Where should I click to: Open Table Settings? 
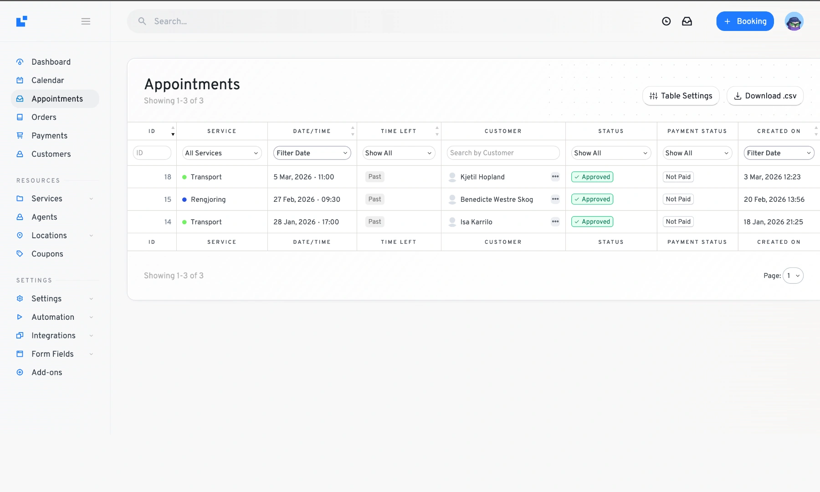coord(681,96)
